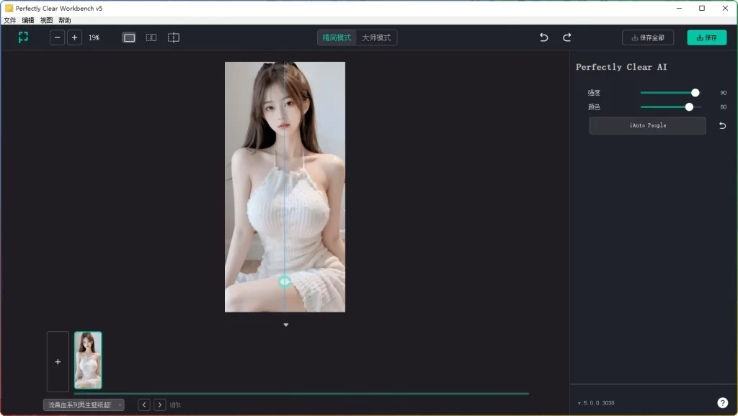Switch to 大师模式 mode

click(x=376, y=37)
